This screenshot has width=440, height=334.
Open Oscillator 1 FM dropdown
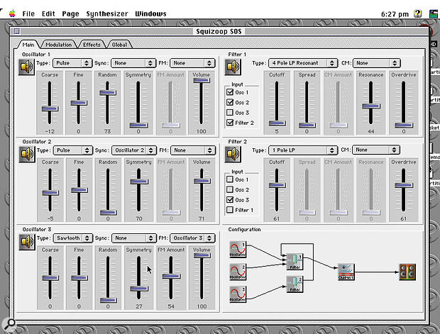point(192,63)
